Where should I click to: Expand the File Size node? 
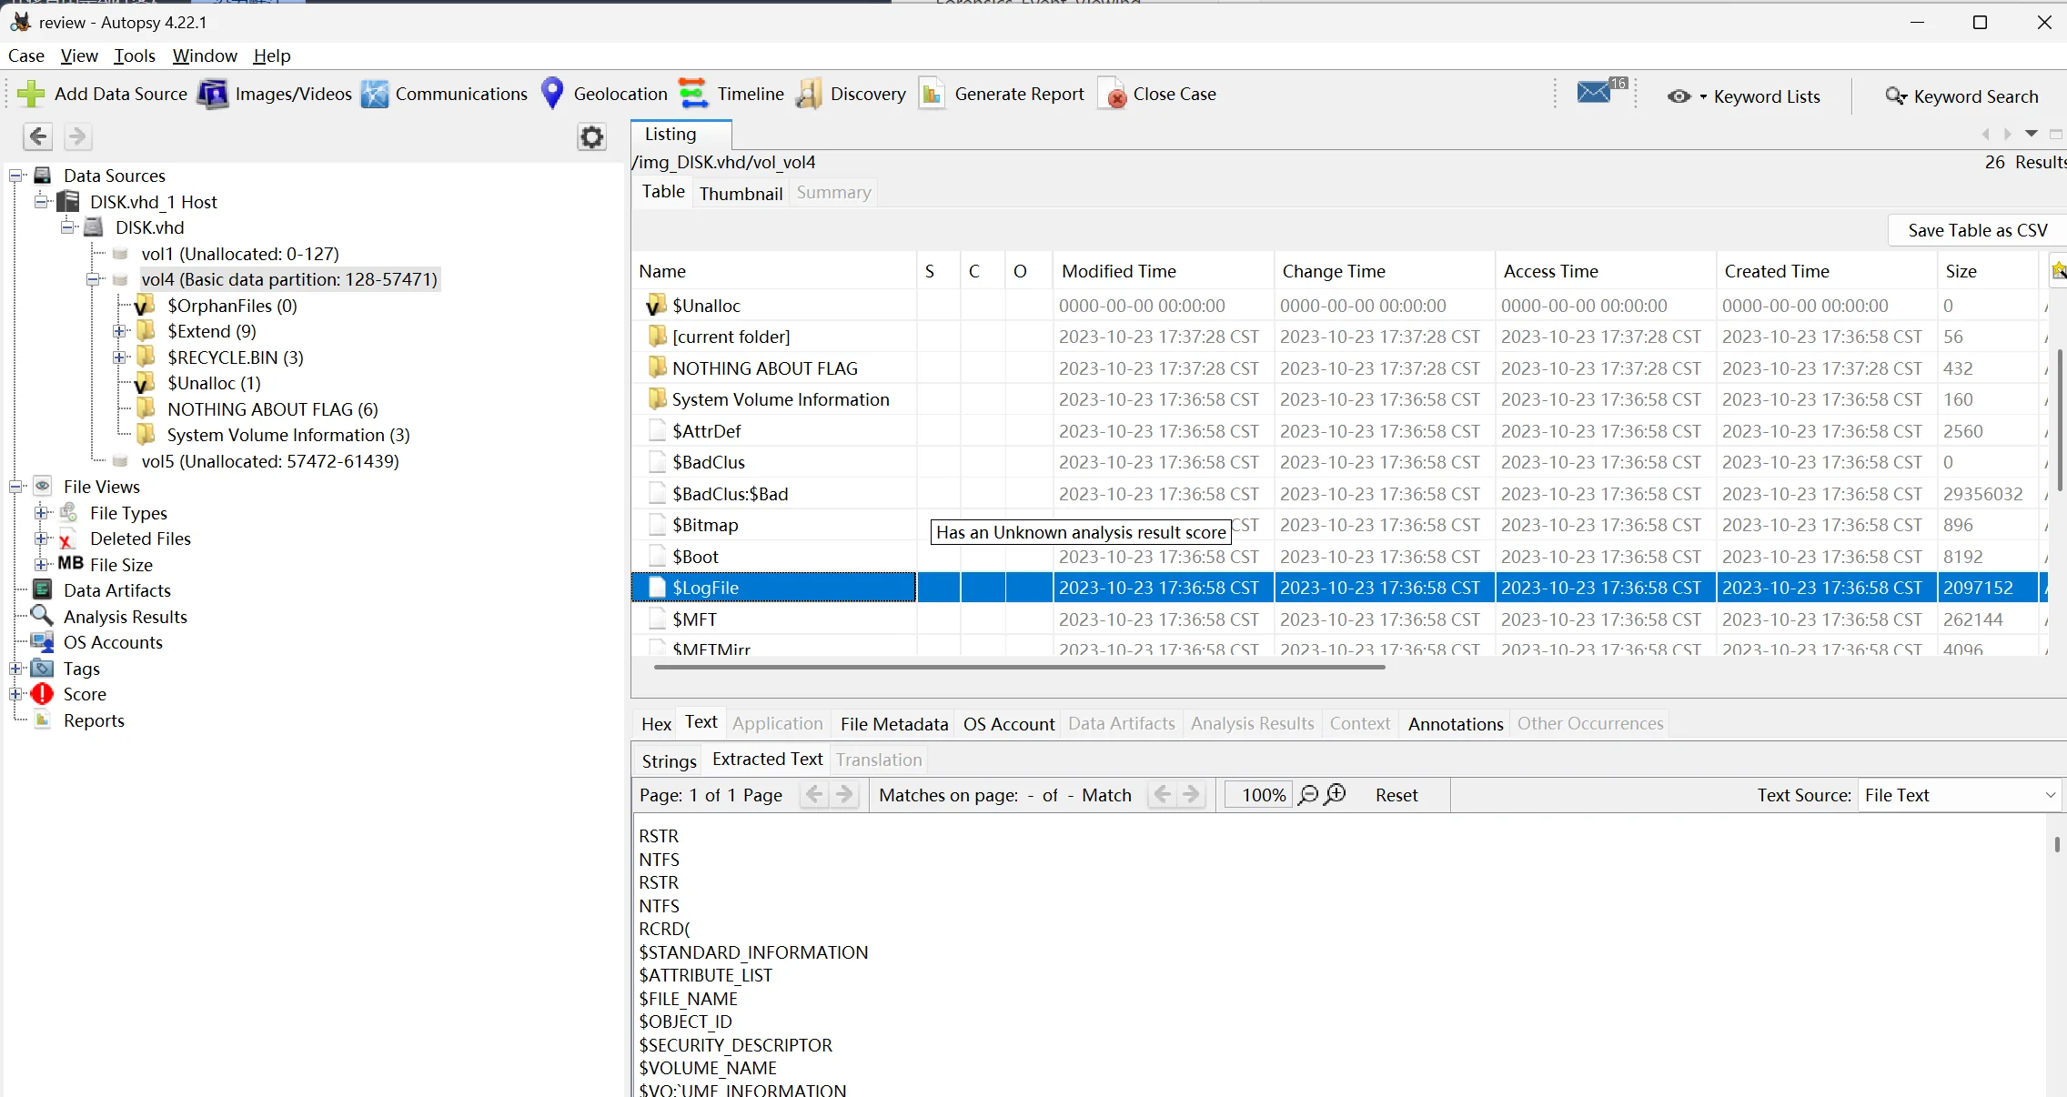42,565
